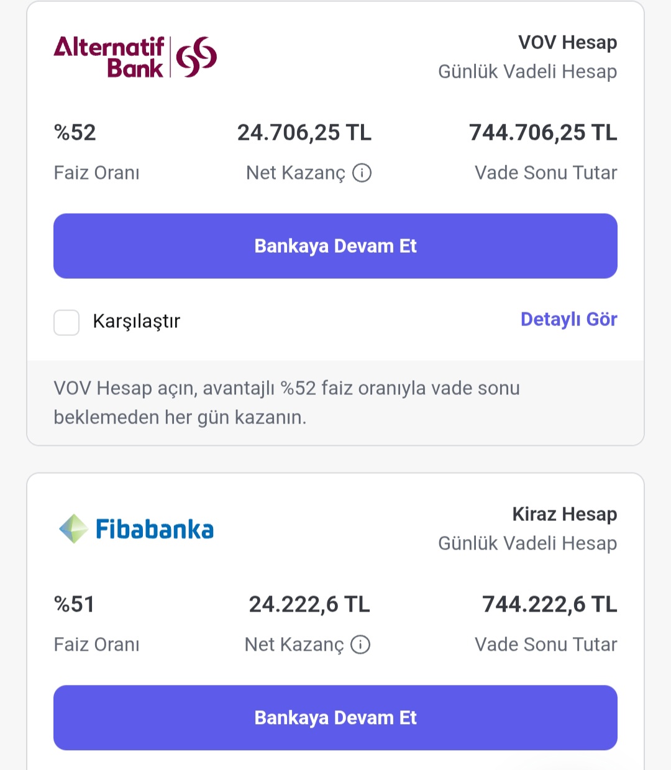Select Günlük Vadeli Hesap under Kiraz Hesap

click(527, 543)
